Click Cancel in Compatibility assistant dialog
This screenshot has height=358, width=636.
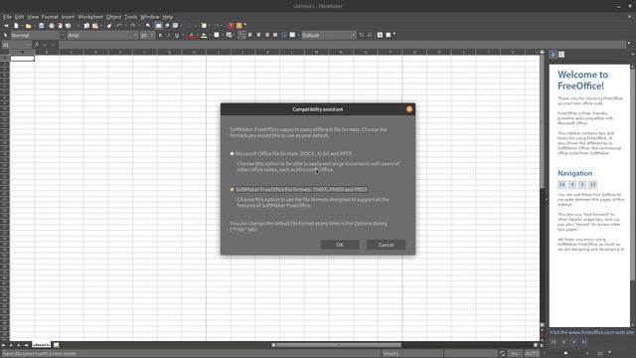[x=386, y=245]
